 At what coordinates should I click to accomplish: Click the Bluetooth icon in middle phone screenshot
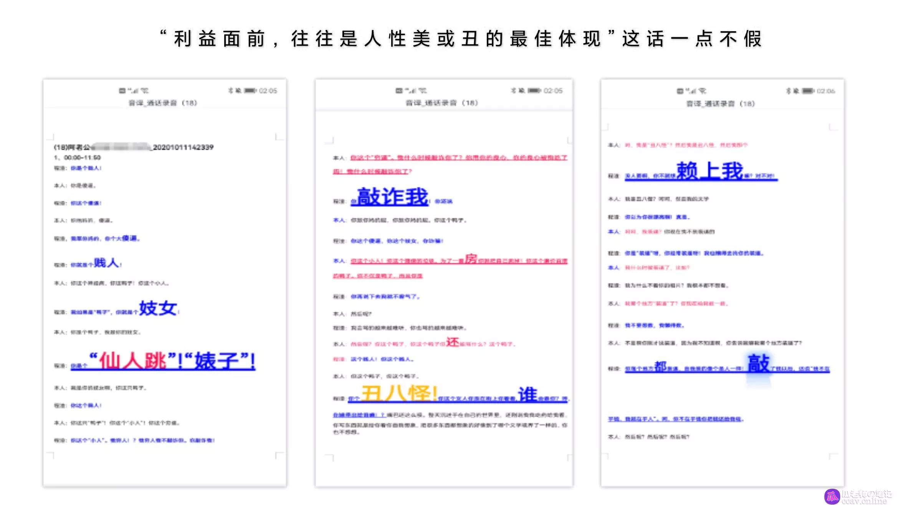pos(514,90)
